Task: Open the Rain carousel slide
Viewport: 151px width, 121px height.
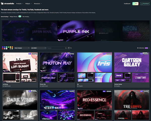Action: pos(16,31)
